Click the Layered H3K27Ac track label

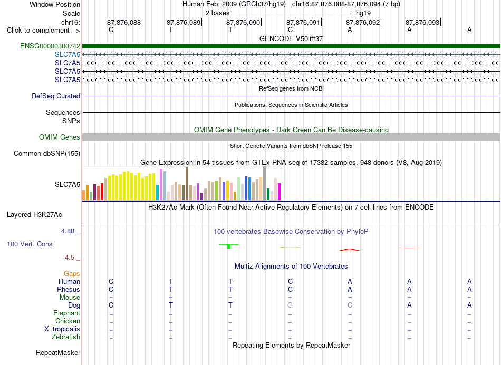tap(34, 215)
